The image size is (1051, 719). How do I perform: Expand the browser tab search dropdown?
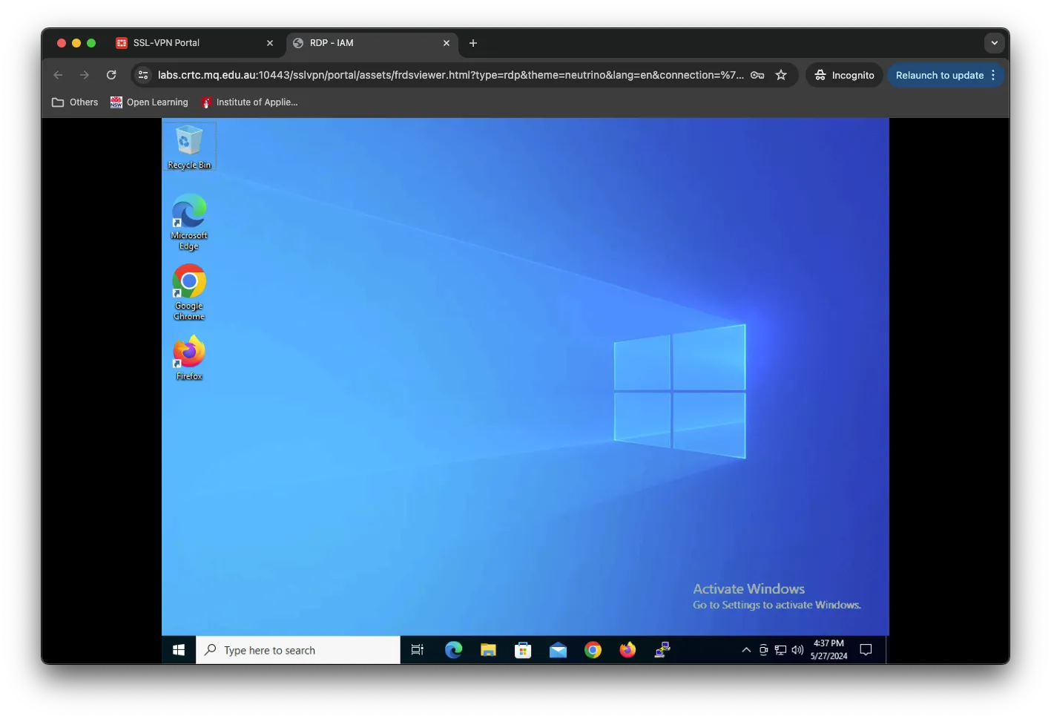point(994,43)
